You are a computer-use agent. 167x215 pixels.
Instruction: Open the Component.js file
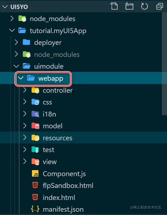pos(64,174)
